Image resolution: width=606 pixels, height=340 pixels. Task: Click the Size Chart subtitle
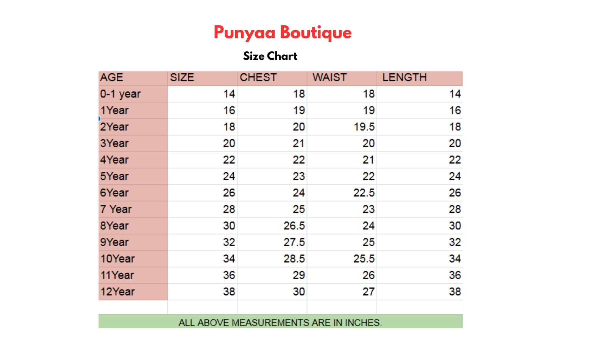click(270, 56)
